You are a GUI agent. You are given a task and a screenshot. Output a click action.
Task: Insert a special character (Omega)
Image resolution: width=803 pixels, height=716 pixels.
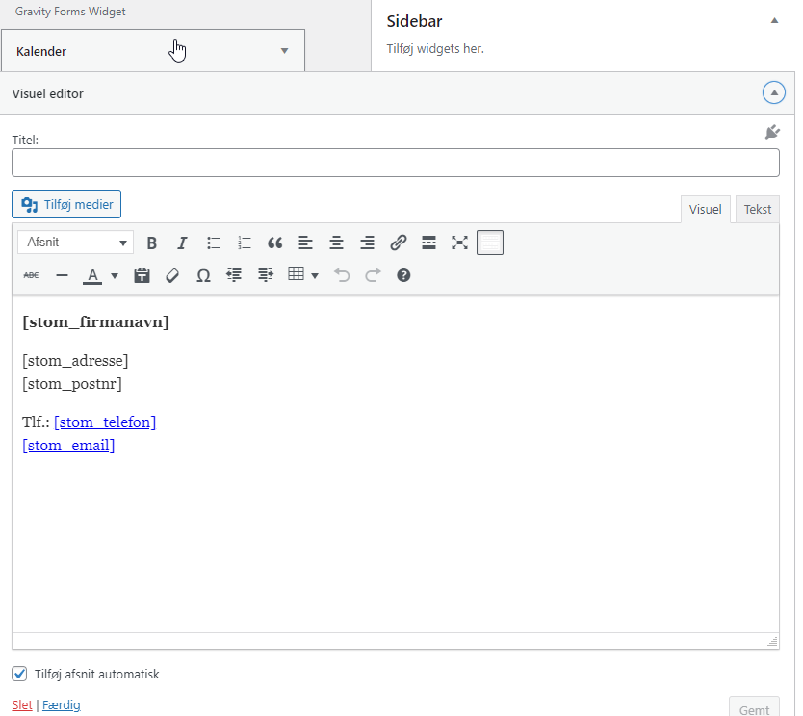click(x=203, y=275)
